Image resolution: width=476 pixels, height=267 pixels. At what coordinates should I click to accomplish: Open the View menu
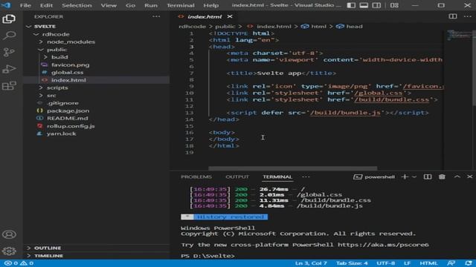109,5
